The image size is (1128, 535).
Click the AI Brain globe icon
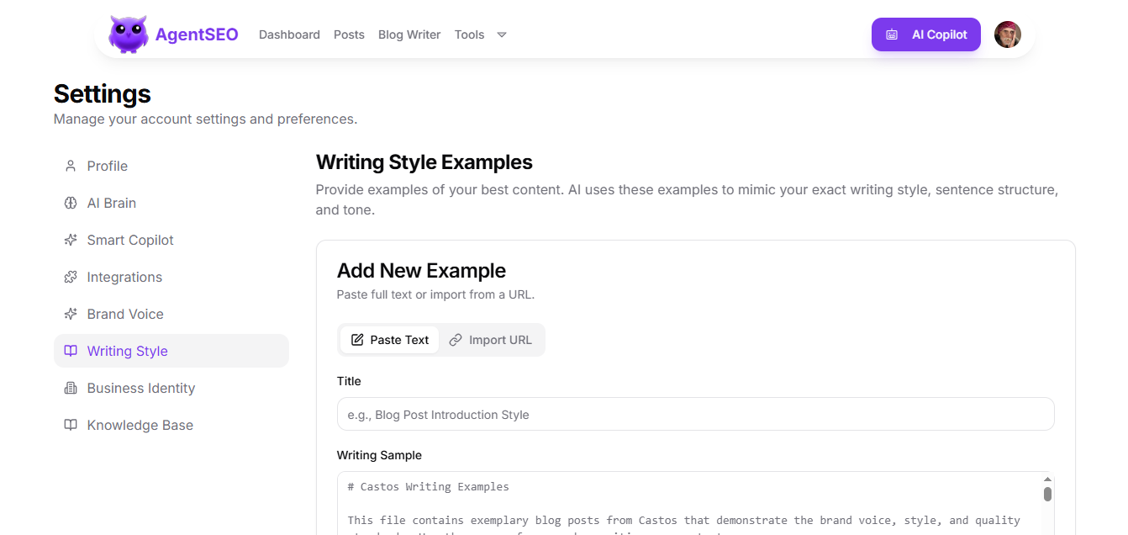click(x=71, y=203)
